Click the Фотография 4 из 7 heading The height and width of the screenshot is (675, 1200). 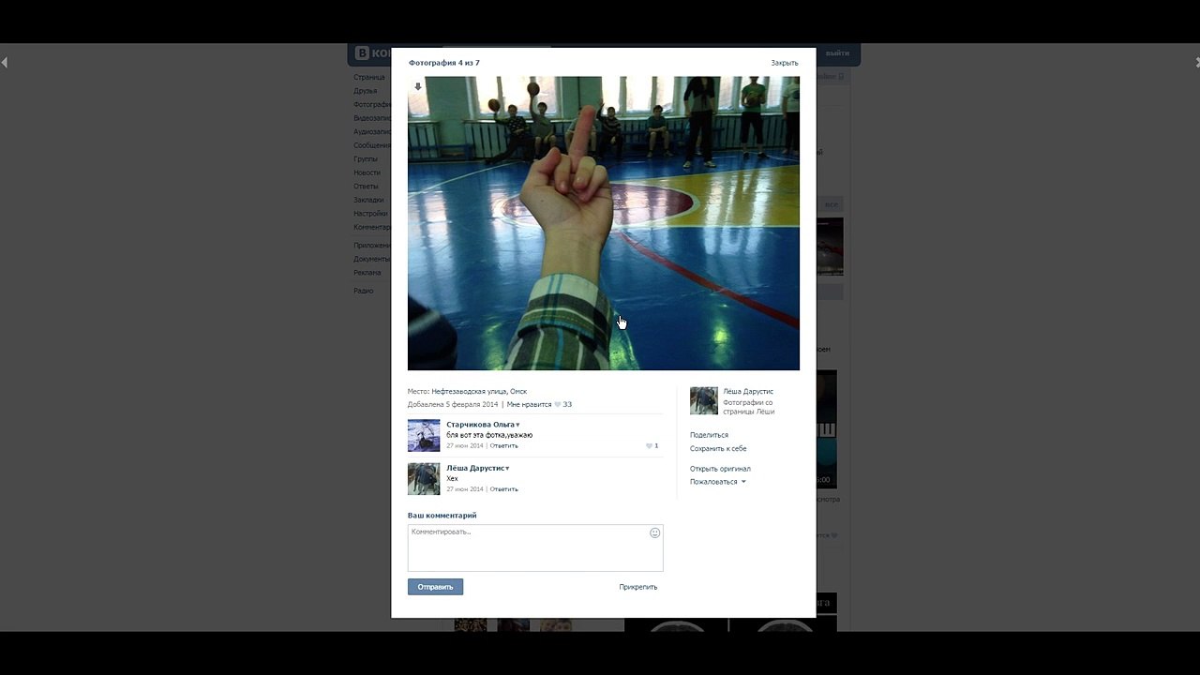444,63
